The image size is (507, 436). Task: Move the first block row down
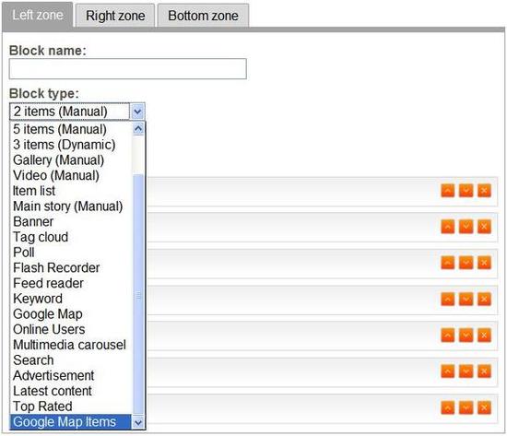[466, 191]
